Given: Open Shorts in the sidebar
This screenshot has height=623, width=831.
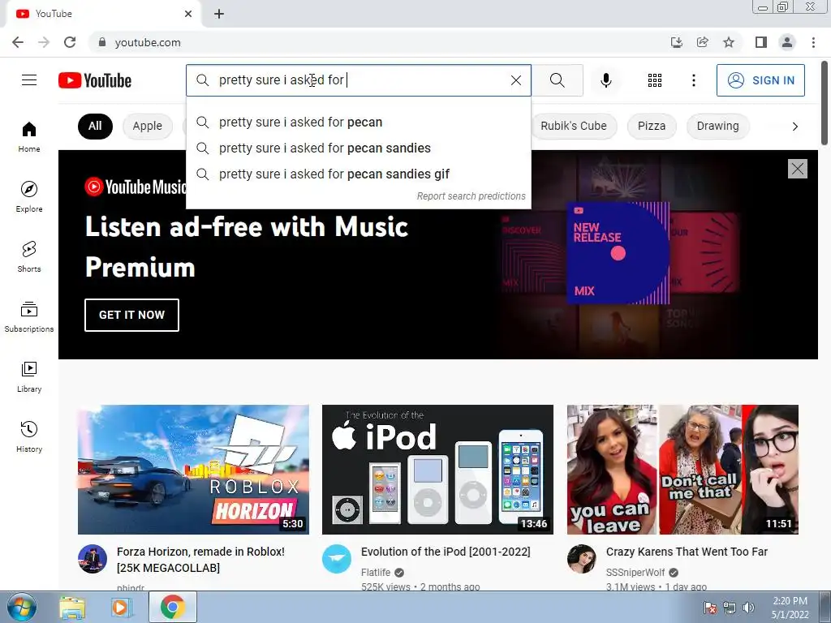Looking at the screenshot, I should pyautogui.click(x=29, y=256).
